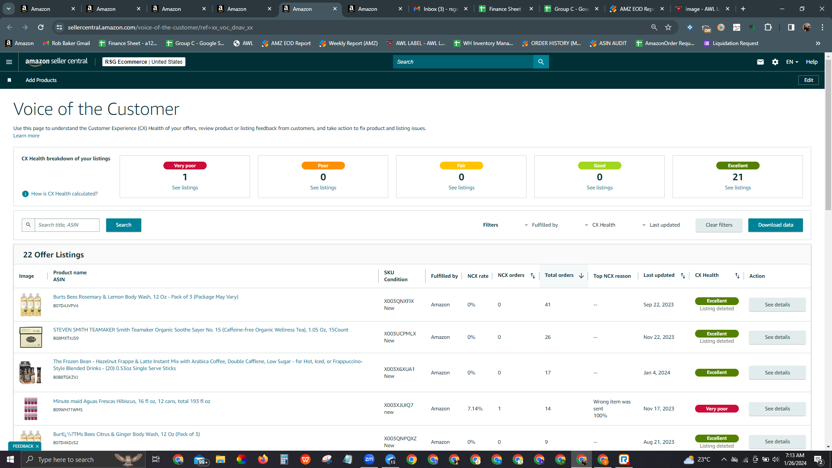
Task: Click the browser address bar URL
Action: click(160, 27)
